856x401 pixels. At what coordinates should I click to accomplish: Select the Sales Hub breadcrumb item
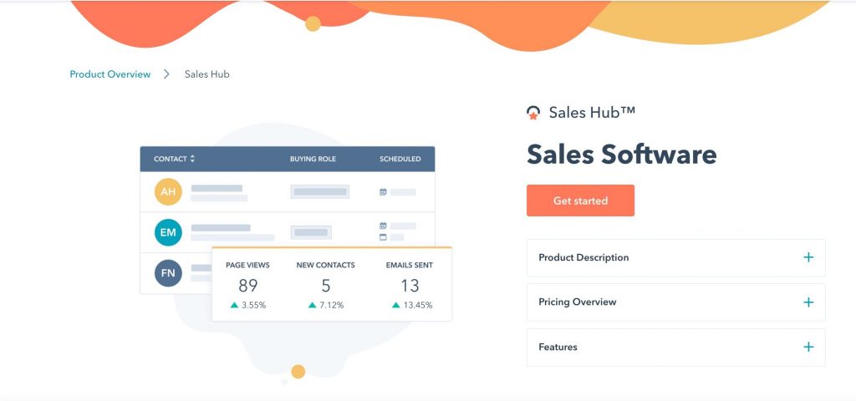coord(206,74)
